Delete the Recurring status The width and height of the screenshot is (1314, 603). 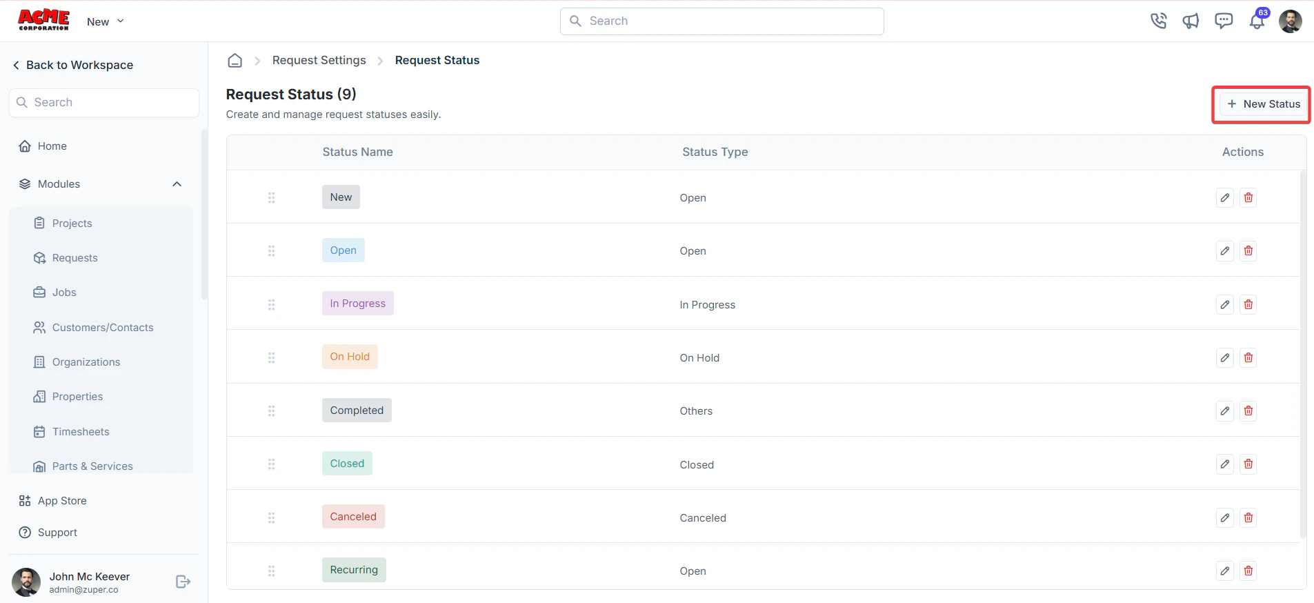(x=1248, y=571)
